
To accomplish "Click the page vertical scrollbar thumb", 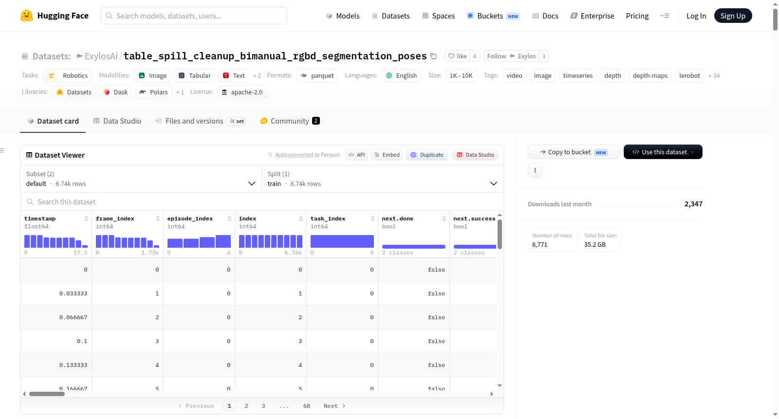I will pyautogui.click(x=775, y=19).
